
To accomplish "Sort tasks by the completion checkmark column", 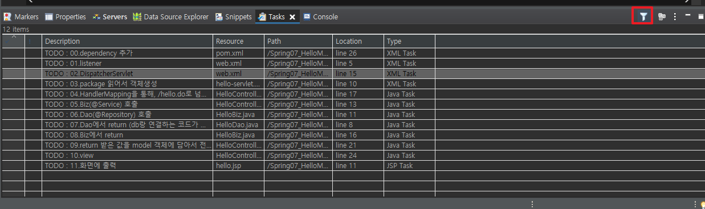I will pyautogui.click(x=13, y=41).
